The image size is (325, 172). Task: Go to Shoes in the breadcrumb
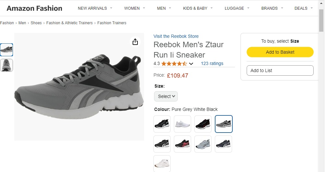[36, 23]
